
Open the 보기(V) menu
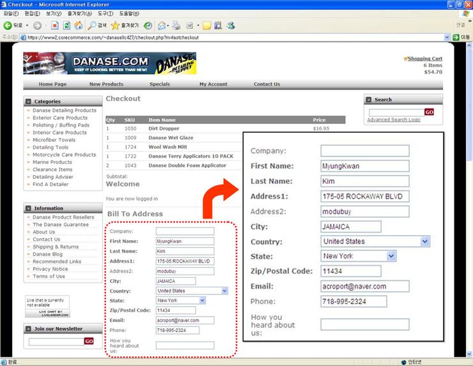point(54,13)
